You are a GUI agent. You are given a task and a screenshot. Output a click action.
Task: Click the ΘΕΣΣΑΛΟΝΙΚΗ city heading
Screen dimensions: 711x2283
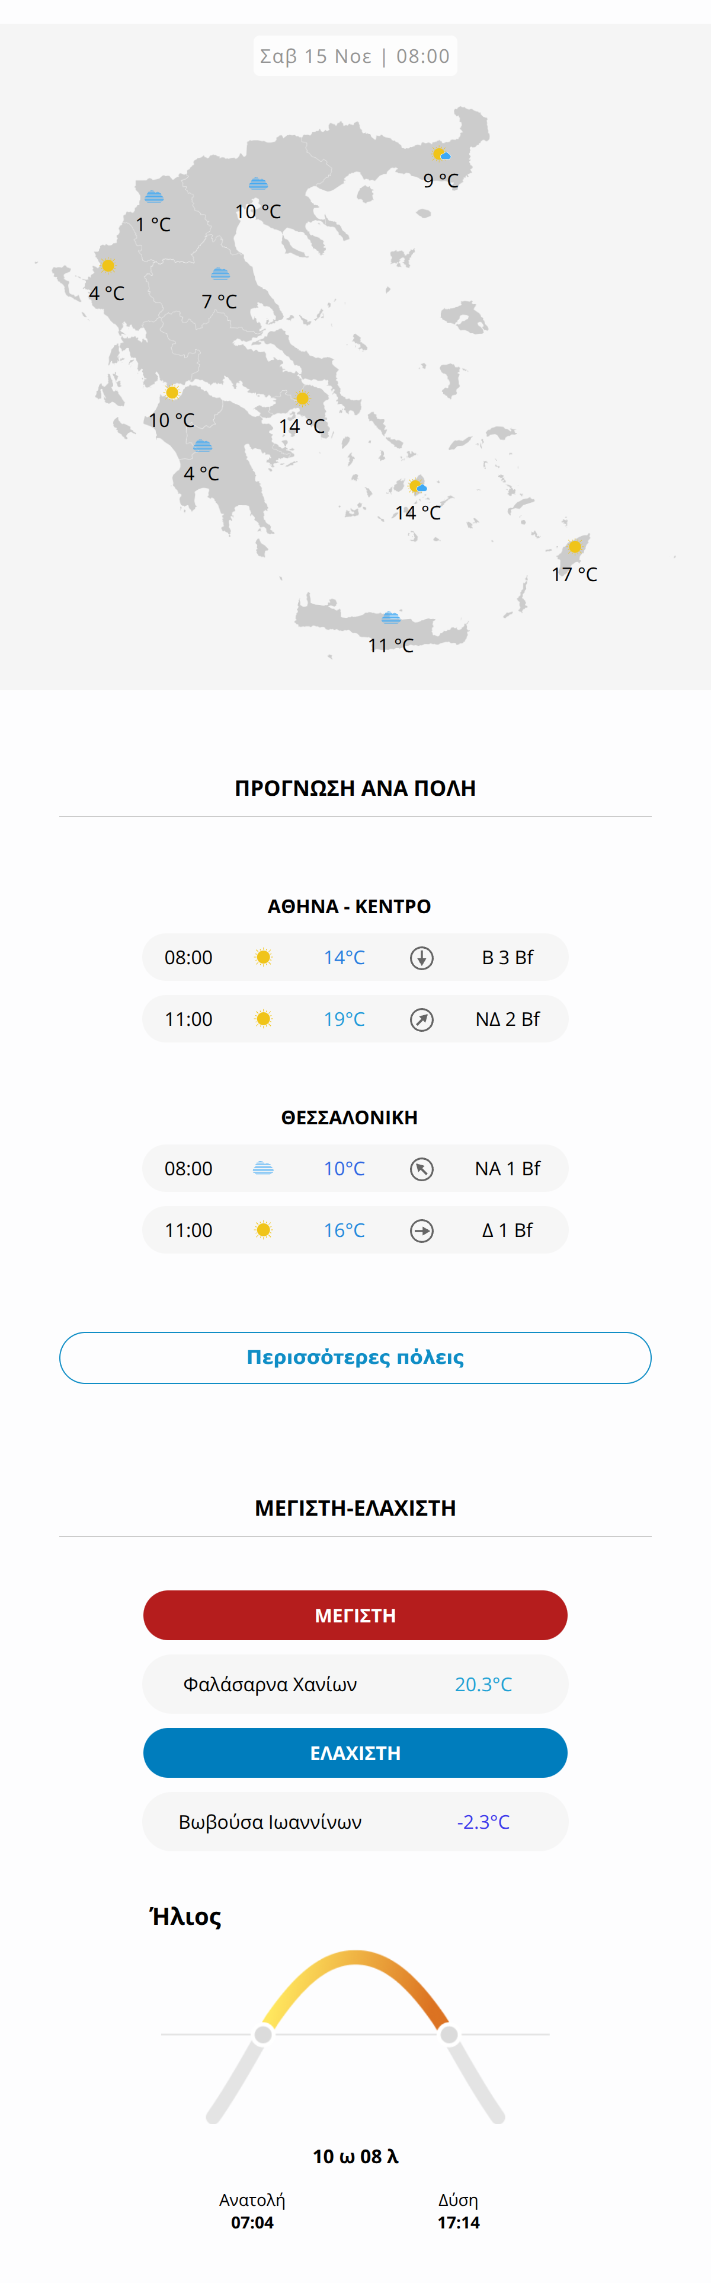pos(349,1117)
